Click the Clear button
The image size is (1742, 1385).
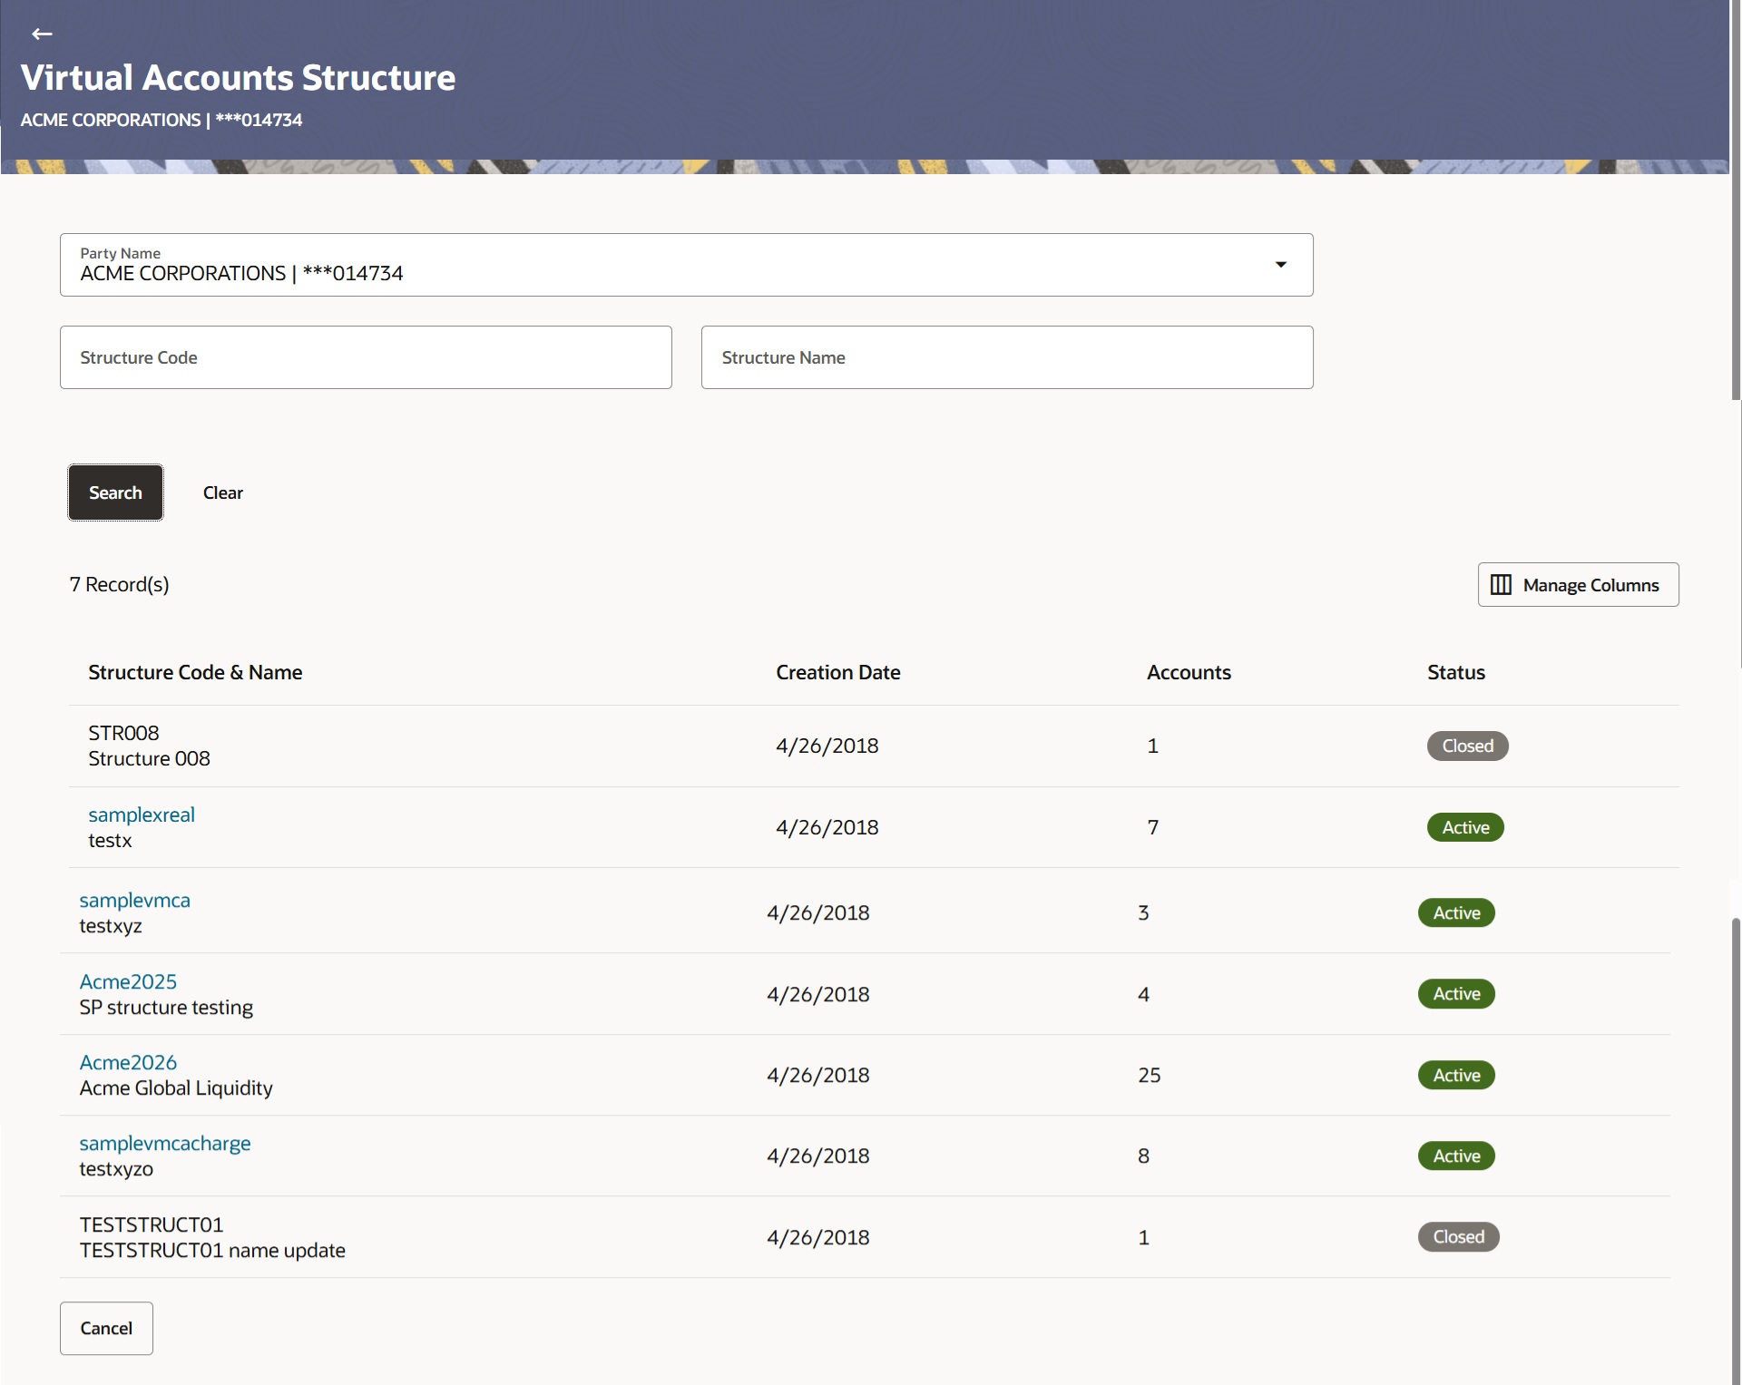(x=222, y=493)
